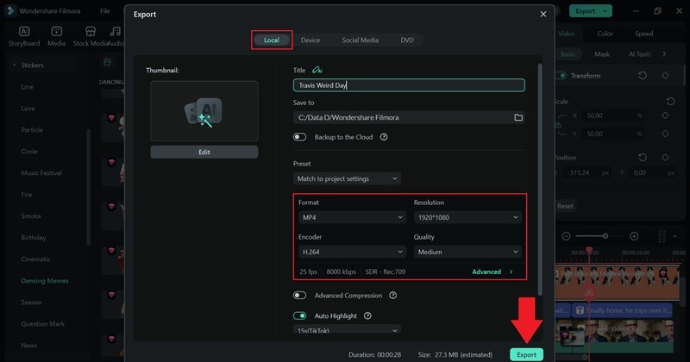The height and width of the screenshot is (362, 690).
Task: Open the Preset dropdown
Action: pyautogui.click(x=347, y=178)
